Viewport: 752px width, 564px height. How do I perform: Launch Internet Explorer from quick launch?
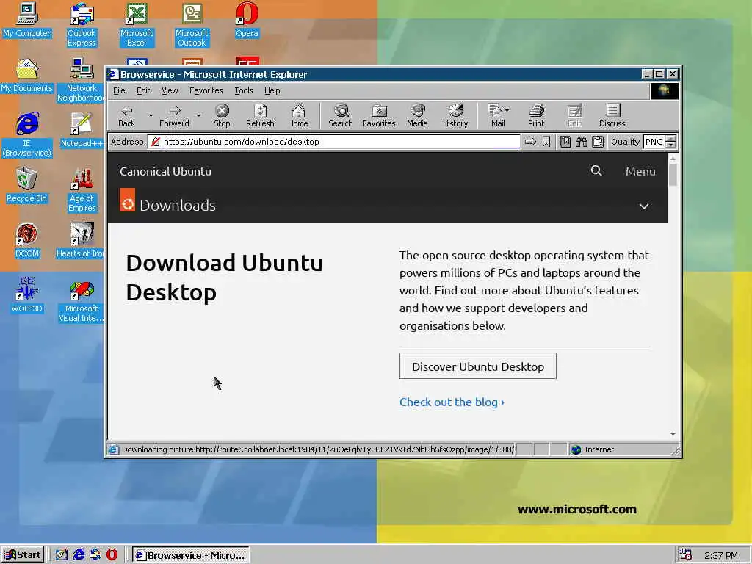click(79, 554)
